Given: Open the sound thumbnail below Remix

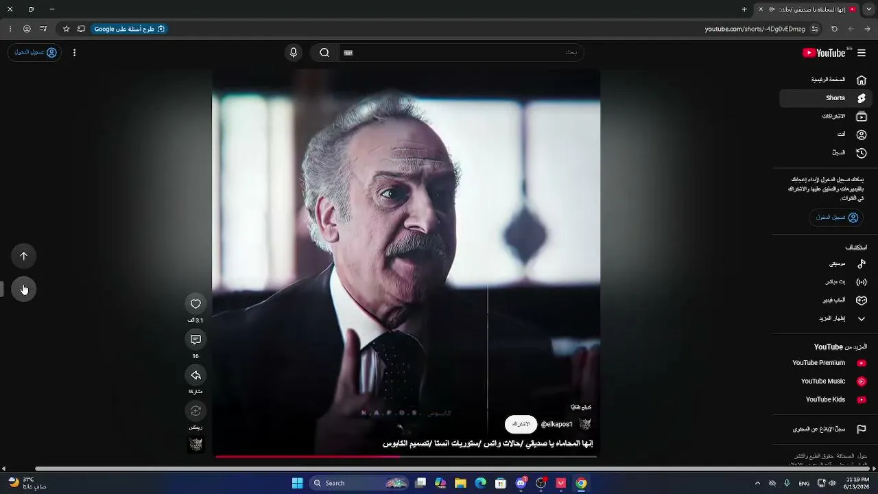Looking at the screenshot, I should point(196,445).
